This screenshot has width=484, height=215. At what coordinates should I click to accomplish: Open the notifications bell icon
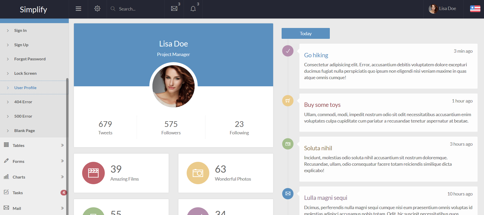[193, 9]
